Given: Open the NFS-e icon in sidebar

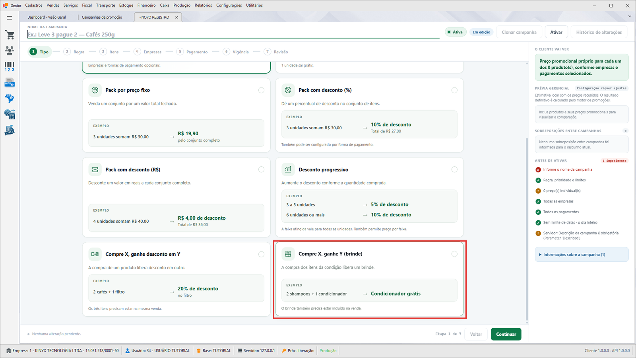Looking at the screenshot, I should click(x=10, y=83).
